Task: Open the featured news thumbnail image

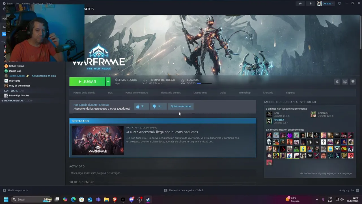Action: (98, 140)
